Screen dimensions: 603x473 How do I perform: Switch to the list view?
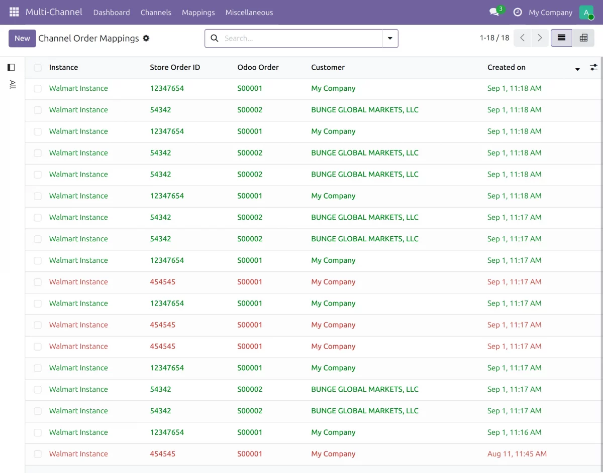point(561,38)
